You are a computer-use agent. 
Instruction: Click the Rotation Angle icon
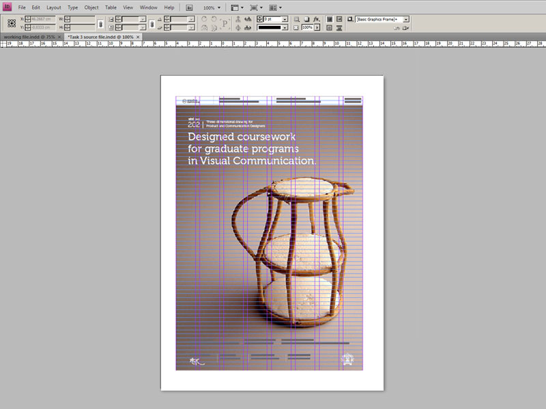tap(160, 20)
